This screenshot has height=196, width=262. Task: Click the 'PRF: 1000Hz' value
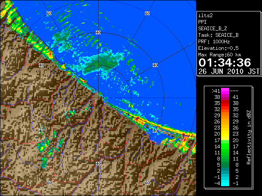(x=214, y=42)
